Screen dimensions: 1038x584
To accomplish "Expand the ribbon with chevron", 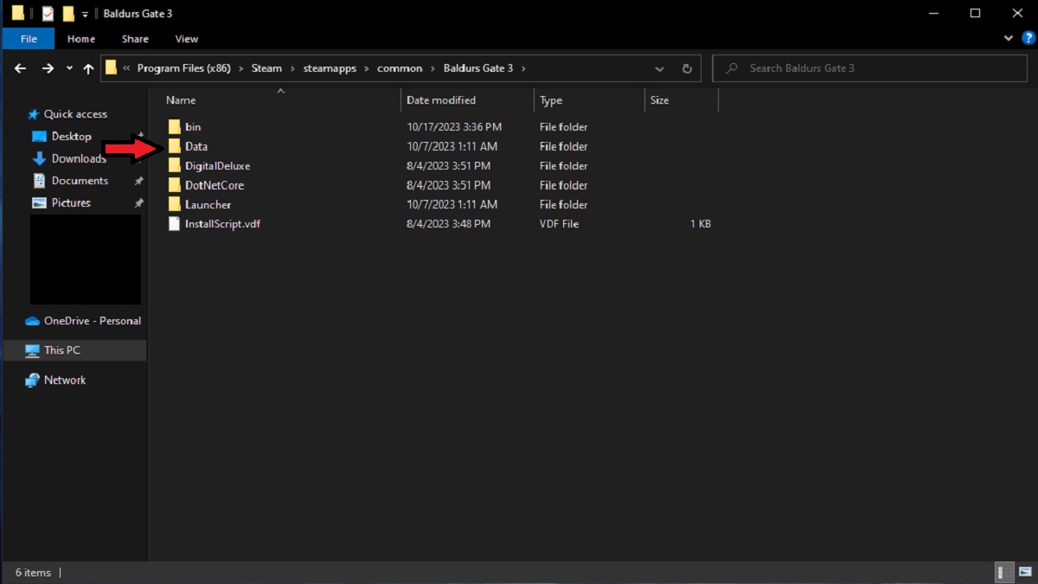I will (x=1009, y=39).
